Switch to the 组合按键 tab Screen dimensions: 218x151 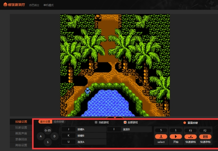click(x=59, y=122)
